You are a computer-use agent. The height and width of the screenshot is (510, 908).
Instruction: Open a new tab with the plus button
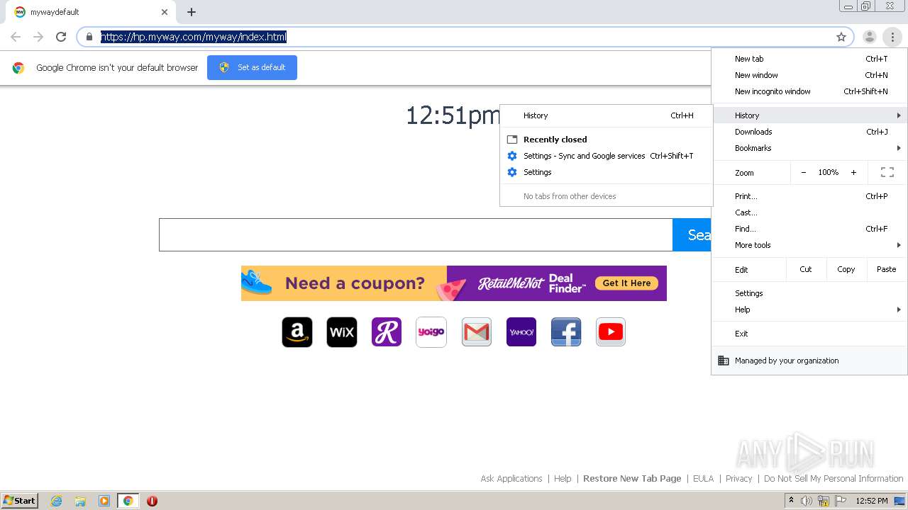(x=192, y=12)
